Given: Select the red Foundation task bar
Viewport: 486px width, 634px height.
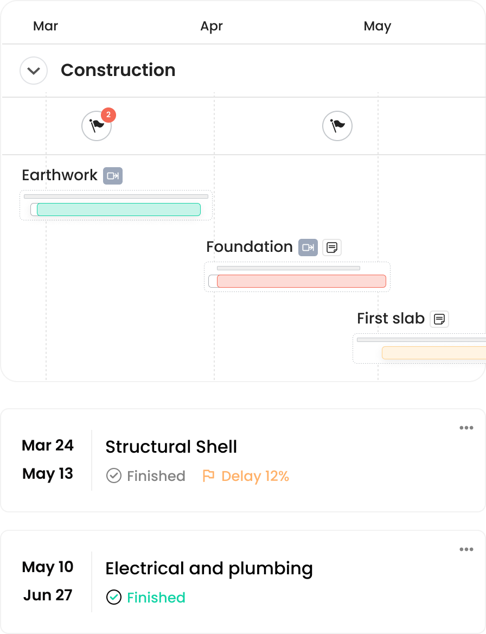Looking at the screenshot, I should 301,281.
